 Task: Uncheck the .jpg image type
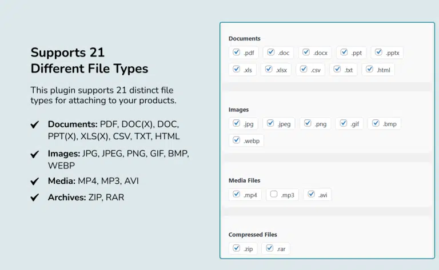coord(236,123)
